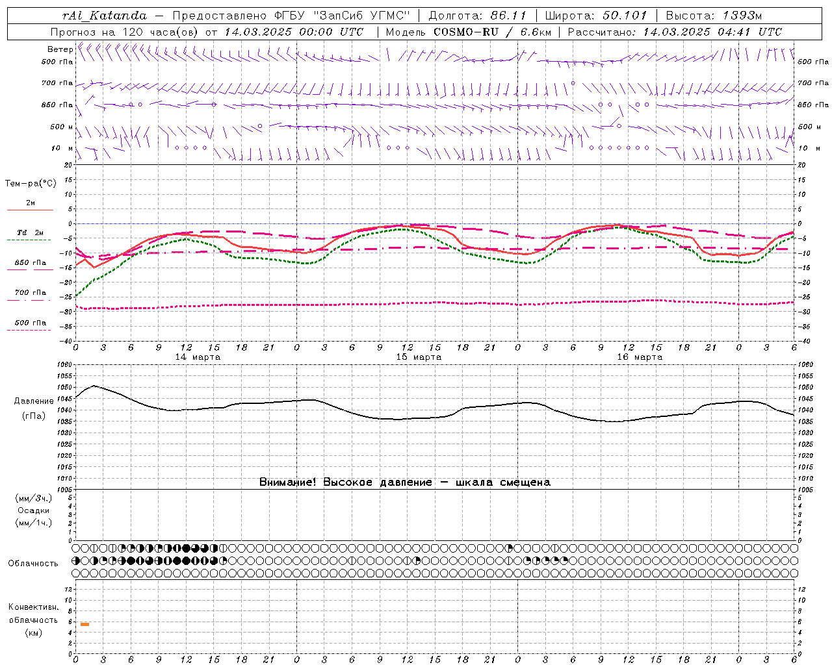The width and height of the screenshot is (832, 665).
Task: Click the (мм/1ч.) precipitation unit label
Action: (34, 523)
